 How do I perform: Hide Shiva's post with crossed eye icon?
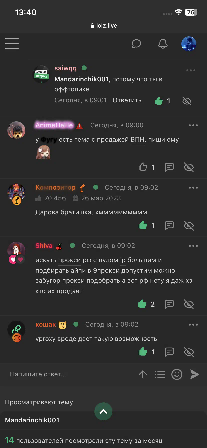(189, 304)
